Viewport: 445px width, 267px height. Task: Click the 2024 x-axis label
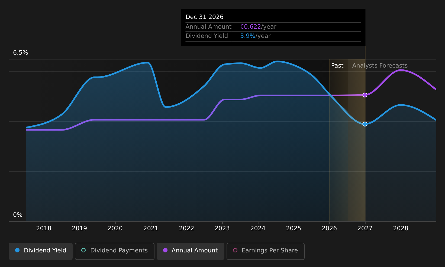(x=258, y=228)
